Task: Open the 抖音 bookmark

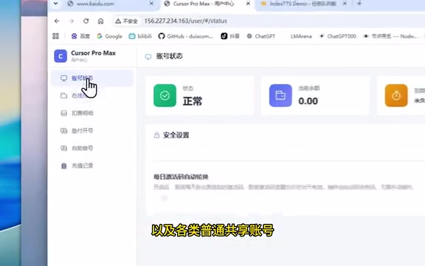Action: [230, 36]
